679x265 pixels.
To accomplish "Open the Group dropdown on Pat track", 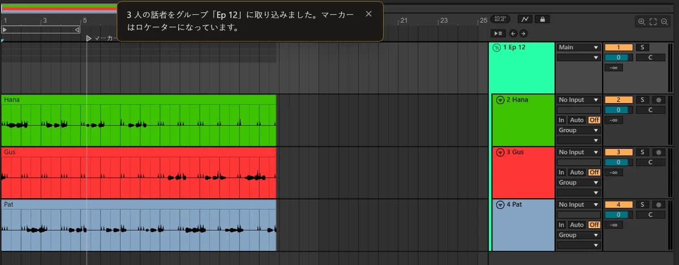I will click(578, 235).
